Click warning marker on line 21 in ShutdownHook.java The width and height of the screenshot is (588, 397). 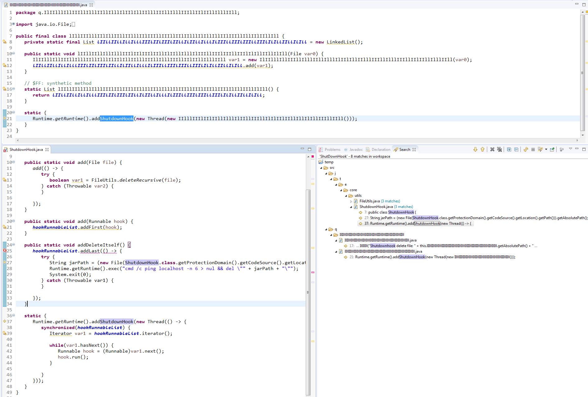click(x=5, y=227)
